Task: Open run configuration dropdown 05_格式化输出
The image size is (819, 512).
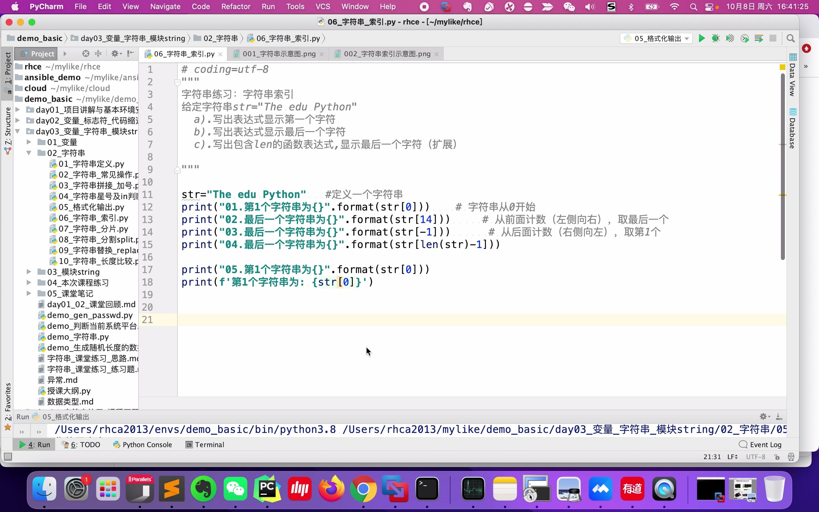Action: [656, 39]
